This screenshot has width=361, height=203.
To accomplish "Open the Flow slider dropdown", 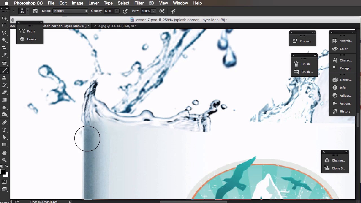I will pos(153,11).
